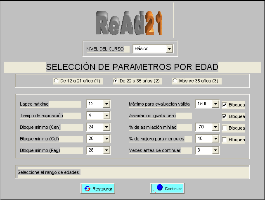Click the 'Bloque mínimo (Pag)' label
265x200 pixels.
[40, 150]
